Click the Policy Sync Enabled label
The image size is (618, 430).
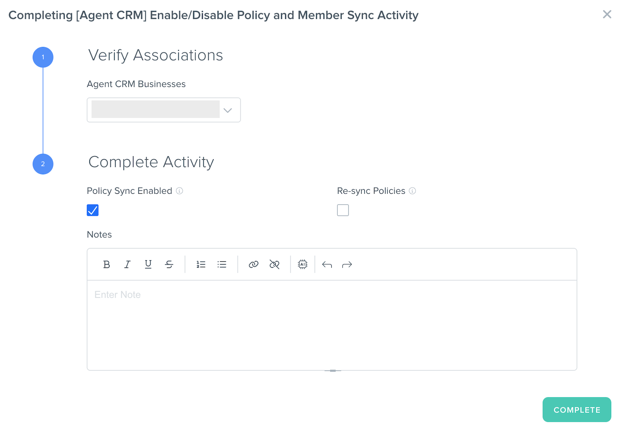[129, 191]
